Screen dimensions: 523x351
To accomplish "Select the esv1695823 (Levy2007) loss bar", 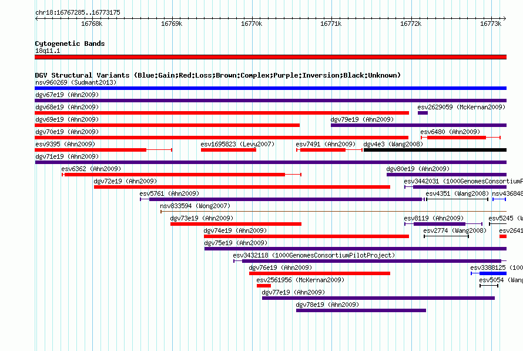I will (x=229, y=150).
